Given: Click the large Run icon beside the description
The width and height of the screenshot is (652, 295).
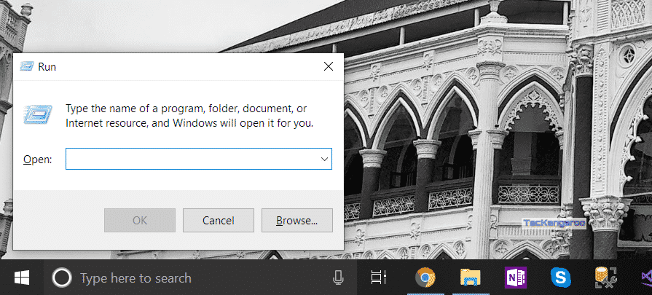Looking at the screenshot, I should pyautogui.click(x=36, y=115).
